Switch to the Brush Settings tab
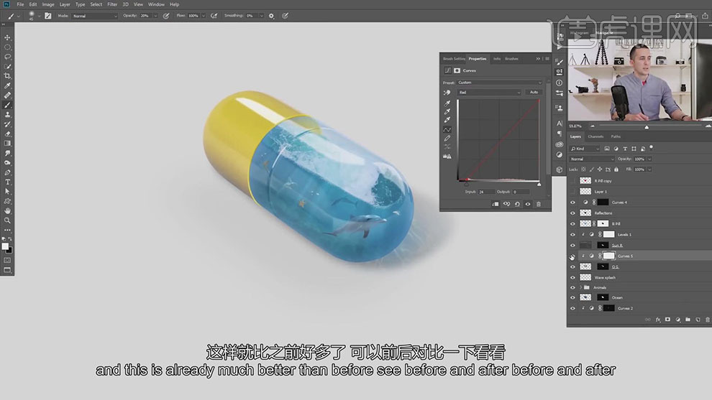 point(454,59)
